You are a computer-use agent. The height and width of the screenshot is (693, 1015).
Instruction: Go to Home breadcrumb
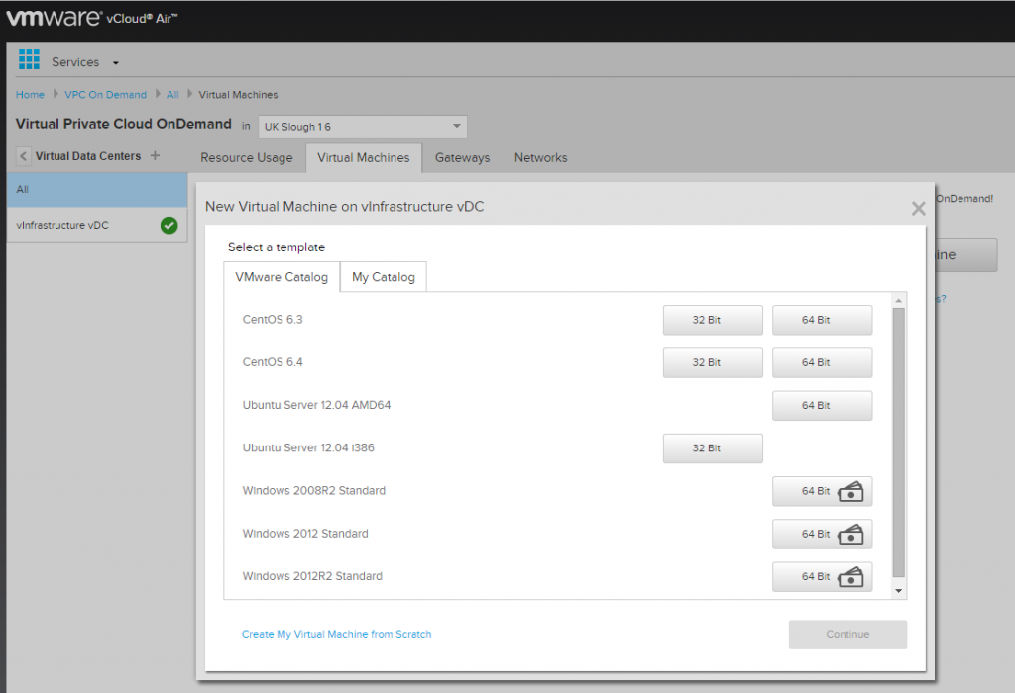(30, 95)
